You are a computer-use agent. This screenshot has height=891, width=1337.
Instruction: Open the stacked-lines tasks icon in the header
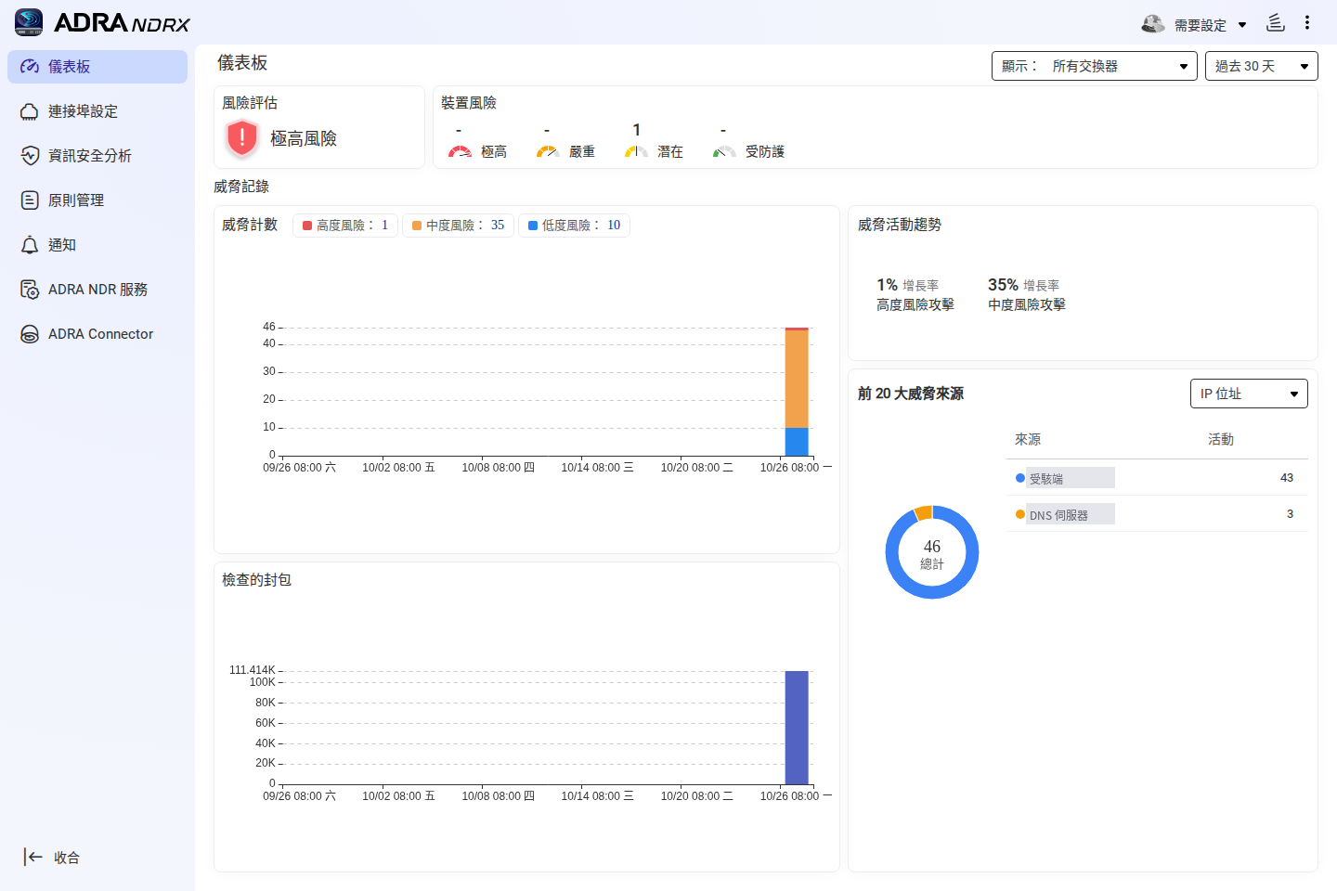click(x=1276, y=23)
